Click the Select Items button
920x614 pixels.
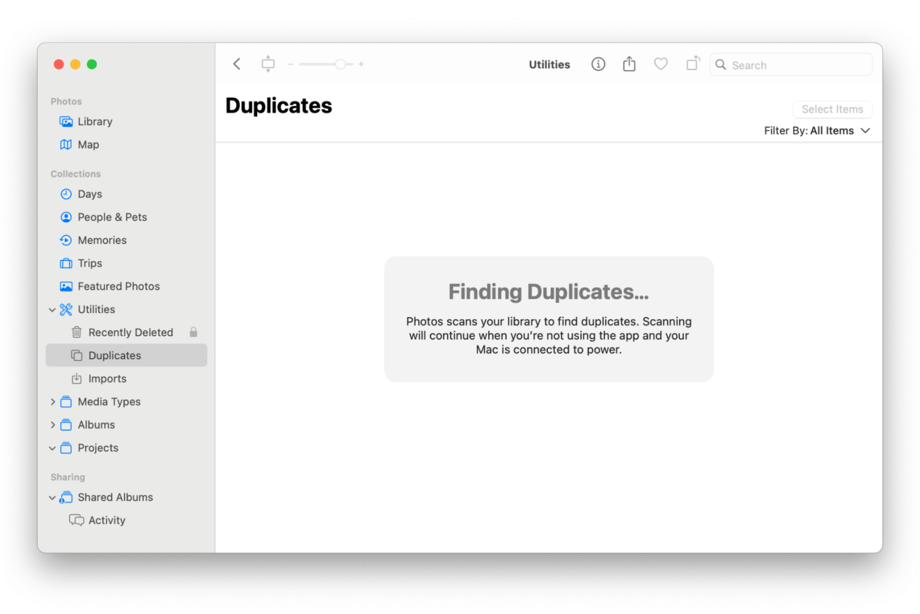(832, 109)
